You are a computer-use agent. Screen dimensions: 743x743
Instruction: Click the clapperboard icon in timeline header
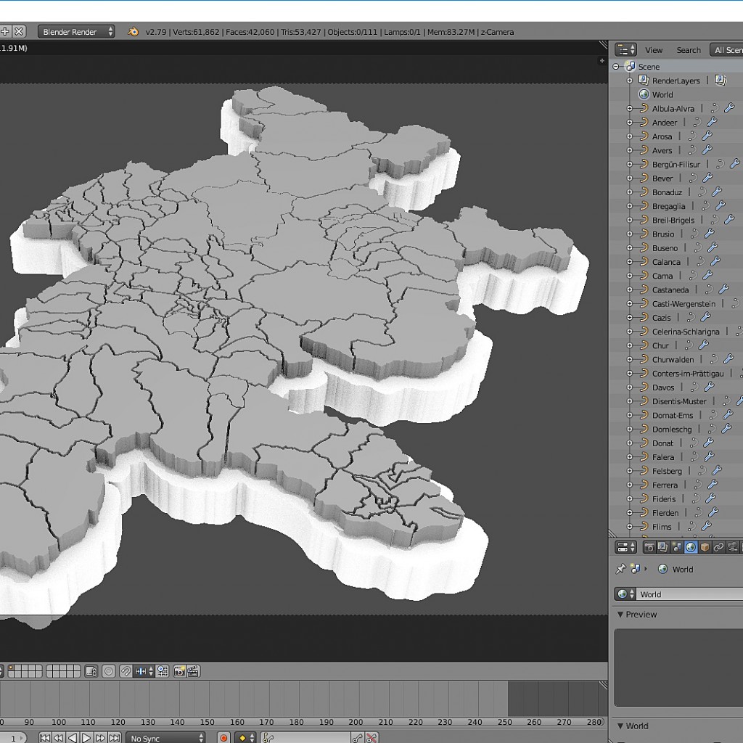pos(193,671)
